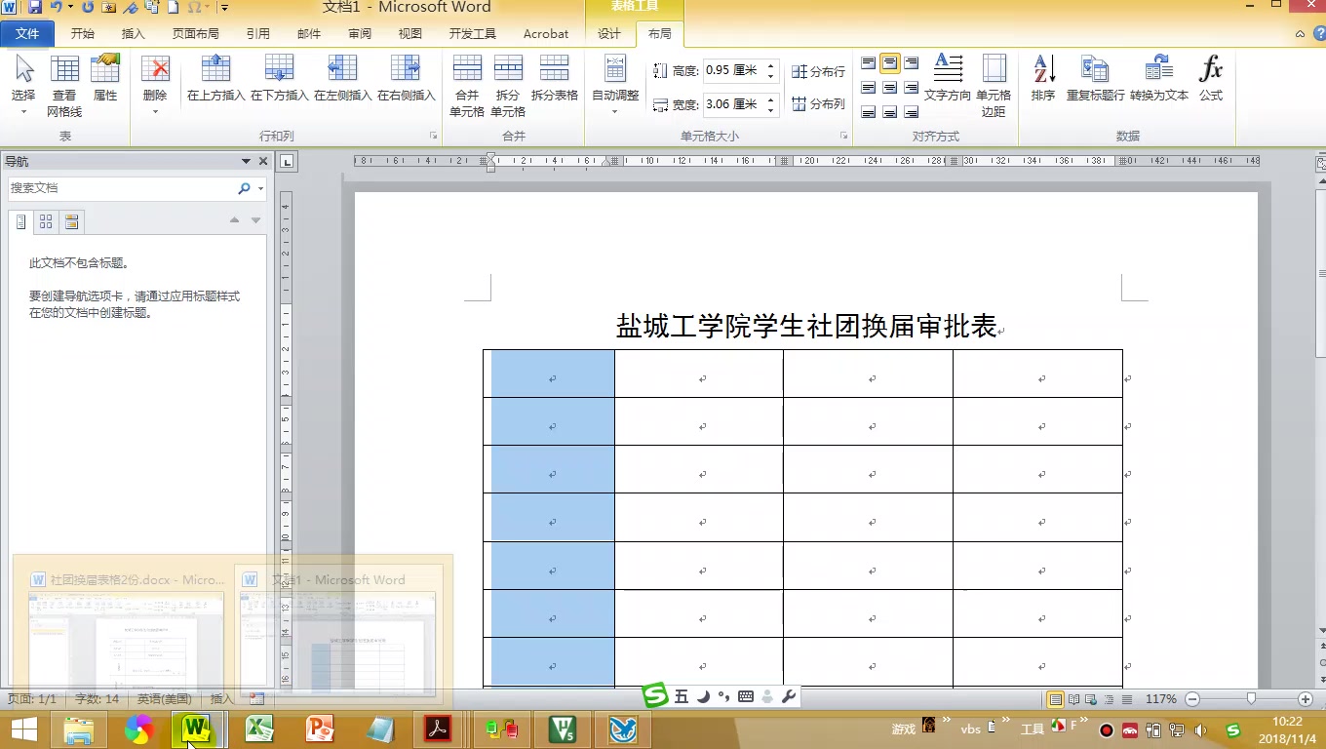Merge cells (合并单元格)
This screenshot has height=749, width=1326.
(x=467, y=86)
